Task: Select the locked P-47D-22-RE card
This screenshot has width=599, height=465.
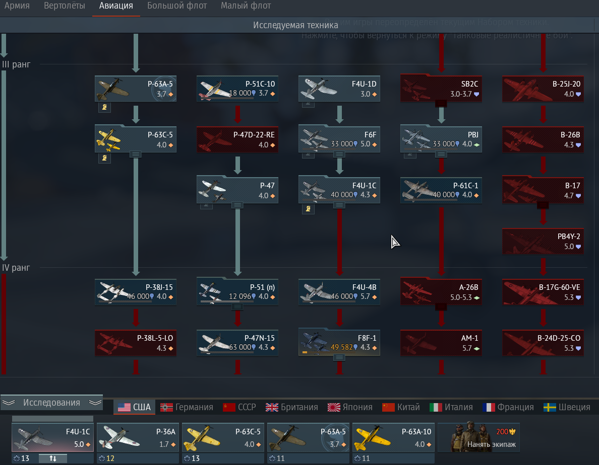Action: 237,139
